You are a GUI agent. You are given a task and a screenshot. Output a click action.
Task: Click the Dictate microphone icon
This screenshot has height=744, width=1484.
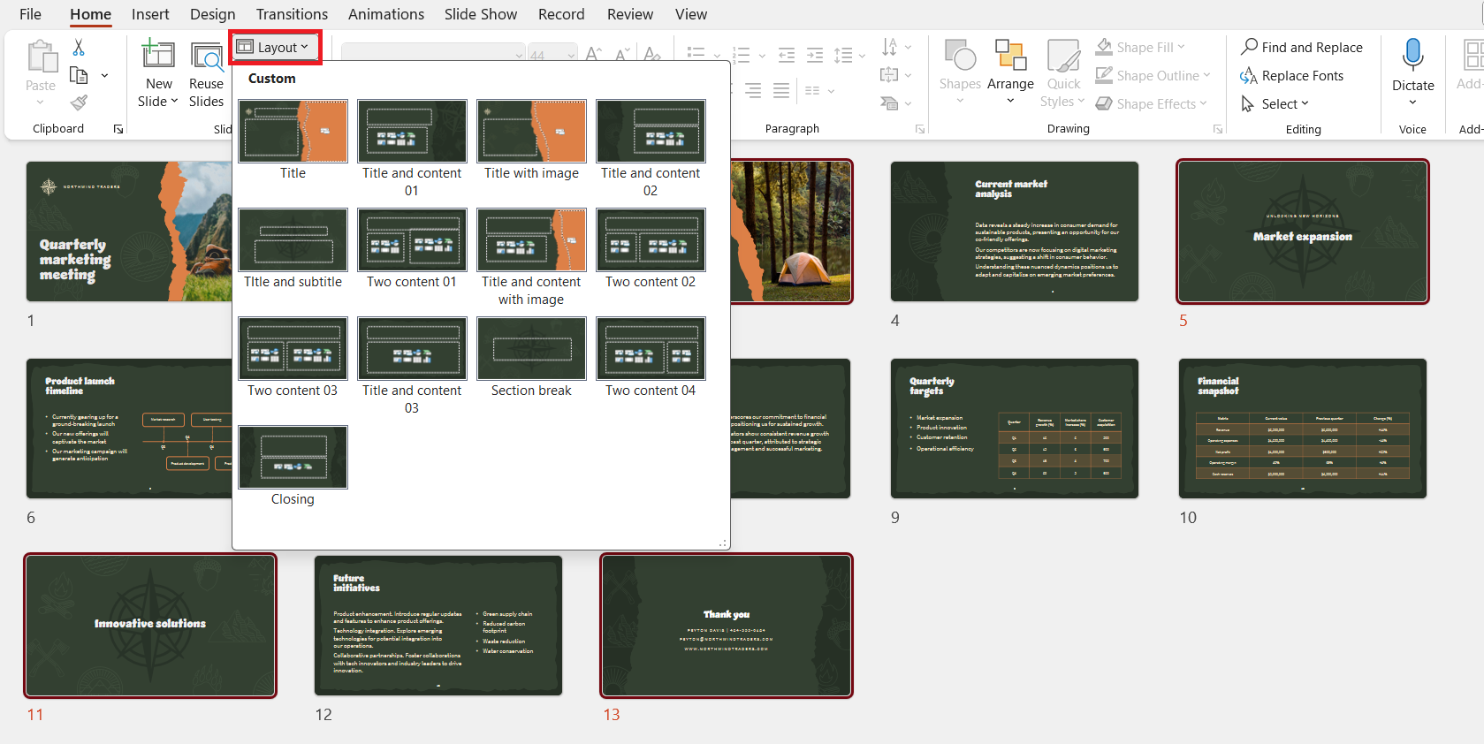[1412, 55]
